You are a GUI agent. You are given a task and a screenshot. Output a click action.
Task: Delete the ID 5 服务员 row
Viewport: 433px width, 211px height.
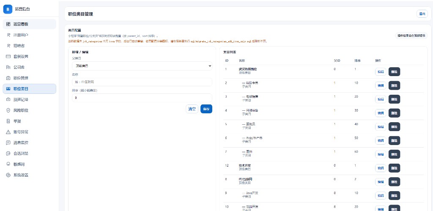click(394, 127)
